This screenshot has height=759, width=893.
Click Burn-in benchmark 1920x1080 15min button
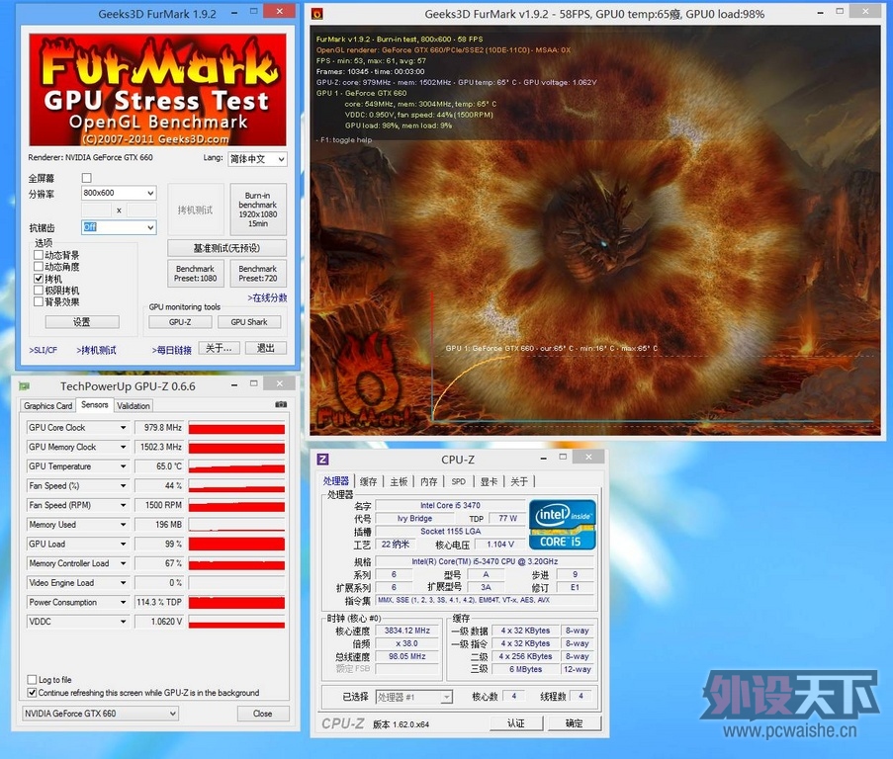258,210
